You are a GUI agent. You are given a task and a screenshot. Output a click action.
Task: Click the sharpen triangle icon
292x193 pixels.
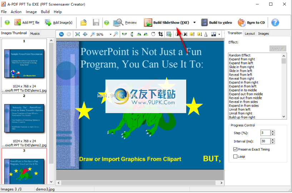206,34
